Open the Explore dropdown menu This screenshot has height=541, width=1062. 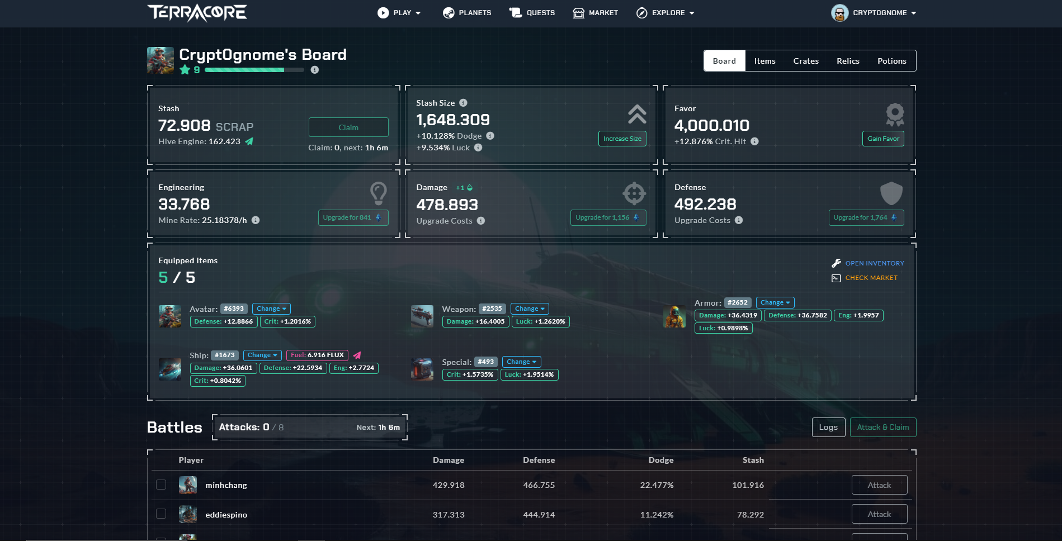coord(665,13)
